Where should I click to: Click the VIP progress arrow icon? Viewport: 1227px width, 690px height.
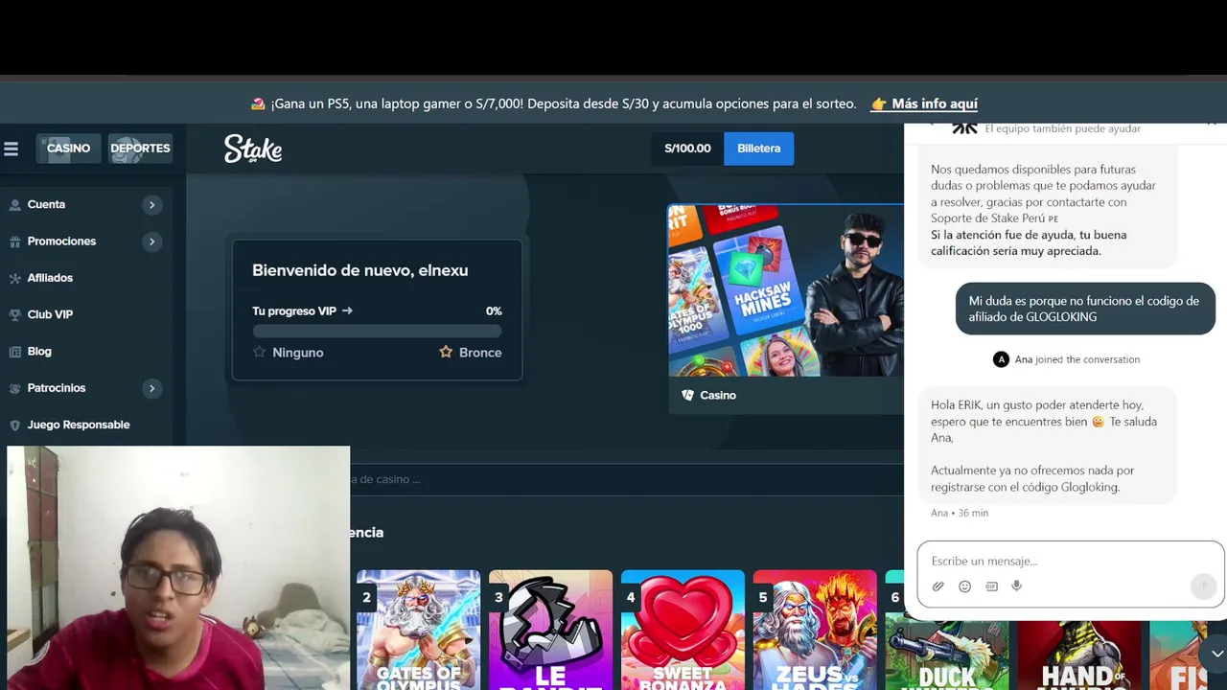point(347,310)
